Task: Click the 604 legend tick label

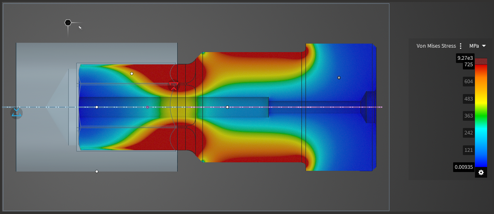Action: [469, 82]
